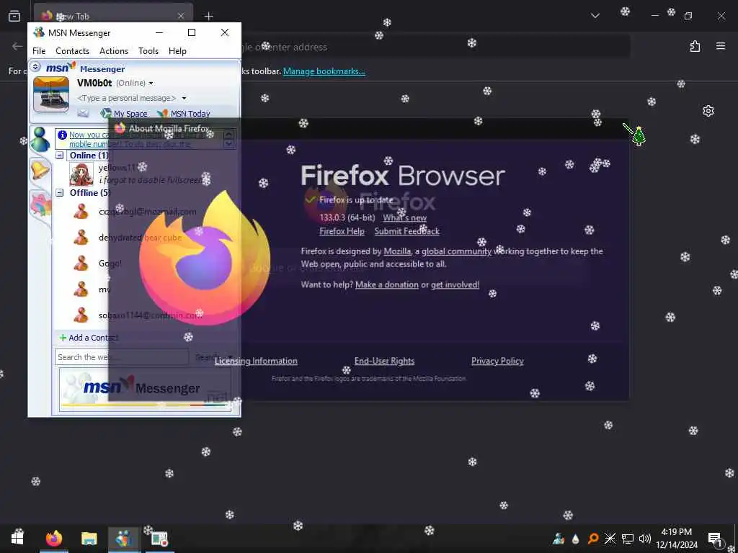Open the Help menu in MSN Messenger
The image size is (738, 553).
pyautogui.click(x=177, y=51)
